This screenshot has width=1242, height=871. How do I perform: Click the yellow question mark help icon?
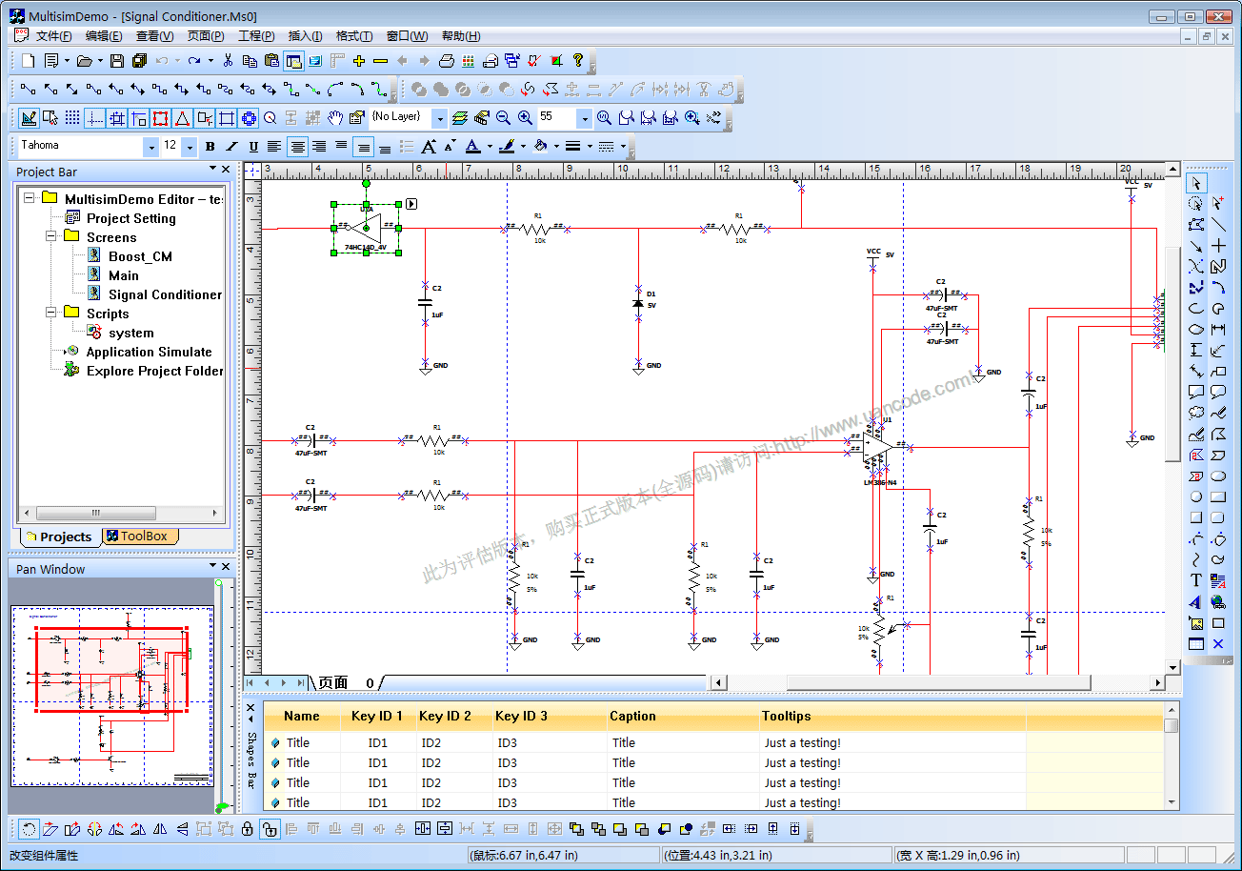[577, 61]
